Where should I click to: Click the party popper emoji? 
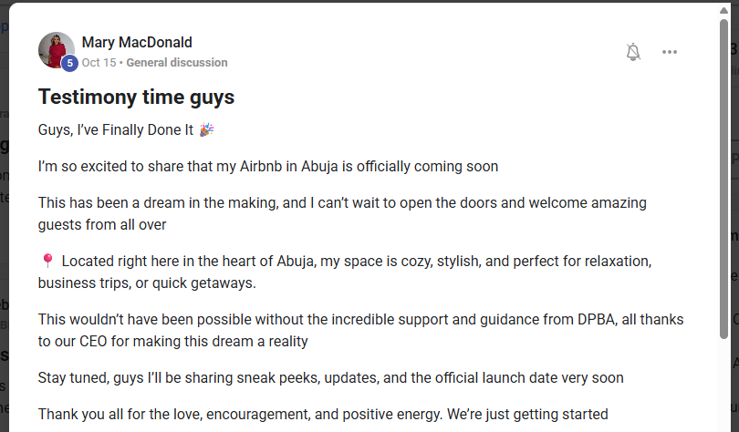[206, 130]
